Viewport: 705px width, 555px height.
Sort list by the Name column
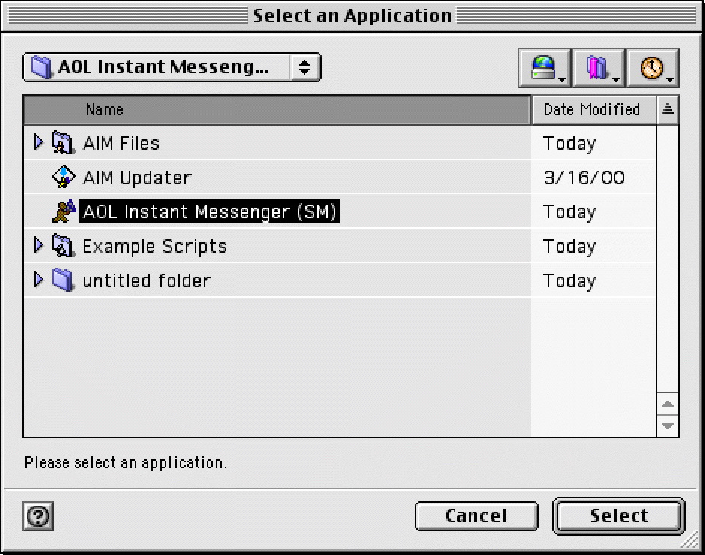click(277, 110)
